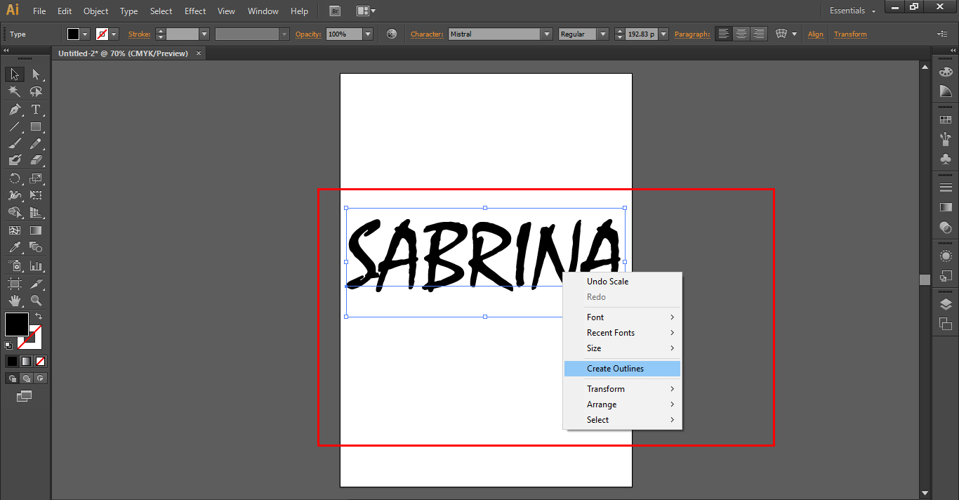Click the black fill color swatch
The width and height of the screenshot is (959, 500).
click(x=17, y=323)
